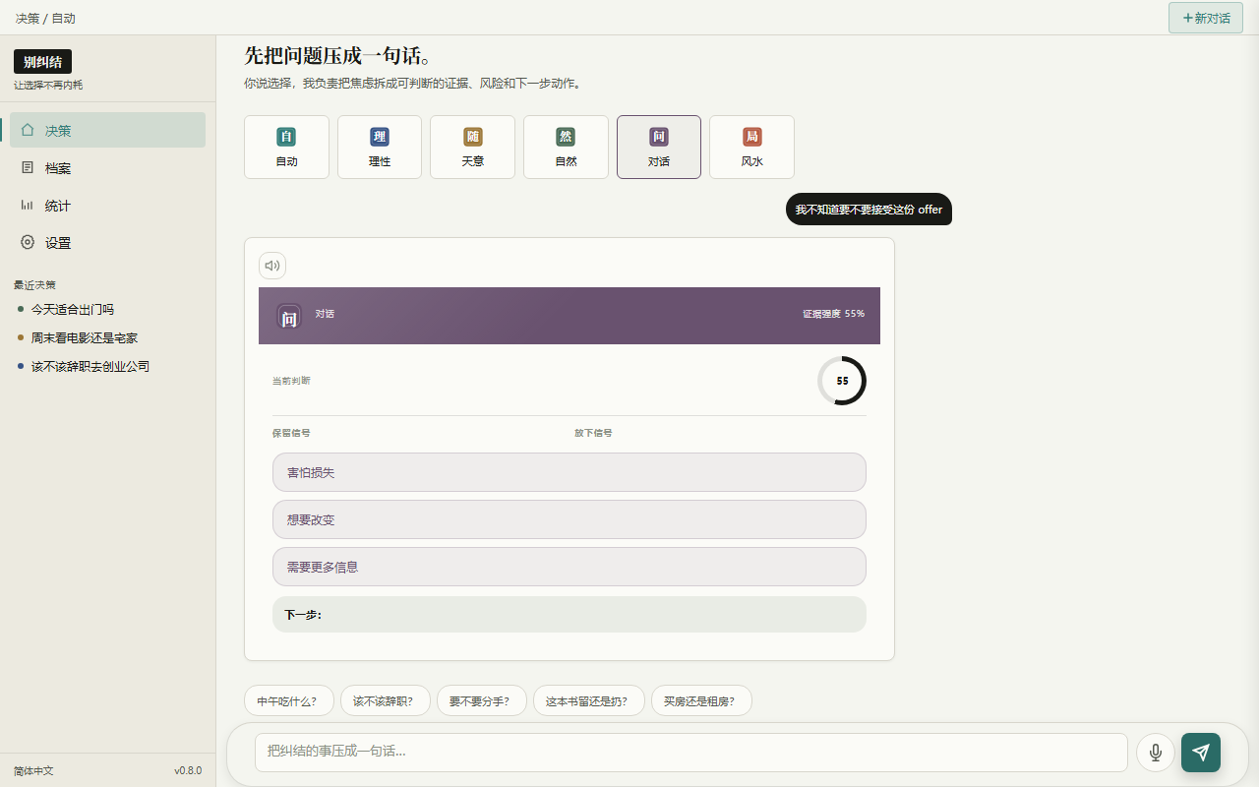Click the user message bubble about offer
The height and width of the screenshot is (787, 1259).
(x=869, y=210)
